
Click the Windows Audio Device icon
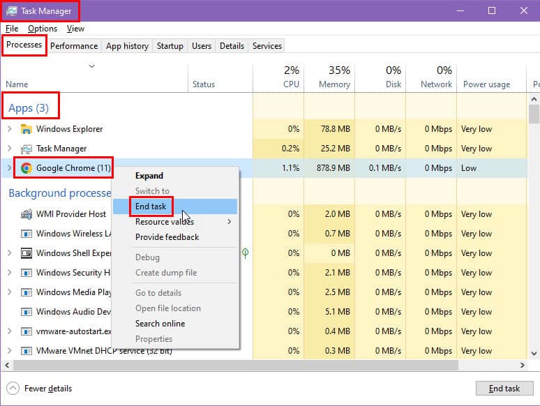click(x=27, y=312)
